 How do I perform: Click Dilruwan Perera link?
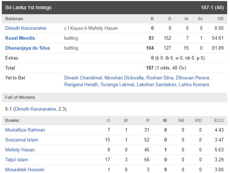192,78
